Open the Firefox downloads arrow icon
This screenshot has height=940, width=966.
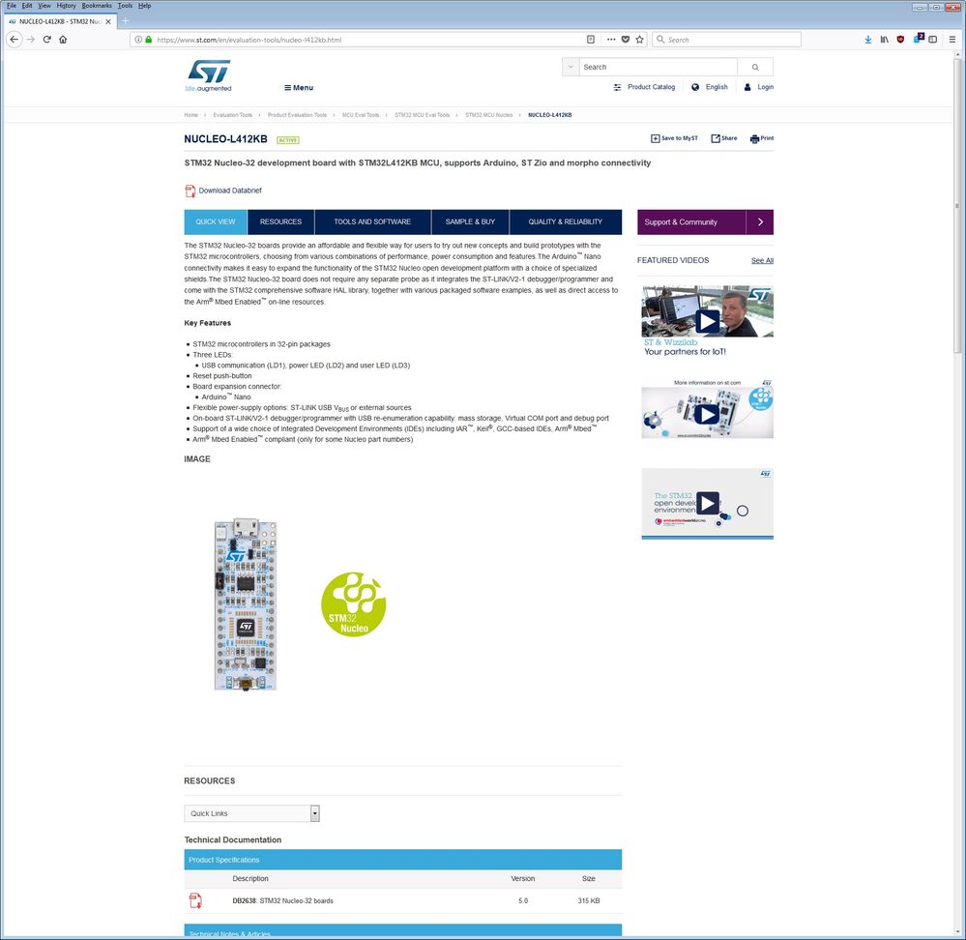click(868, 40)
